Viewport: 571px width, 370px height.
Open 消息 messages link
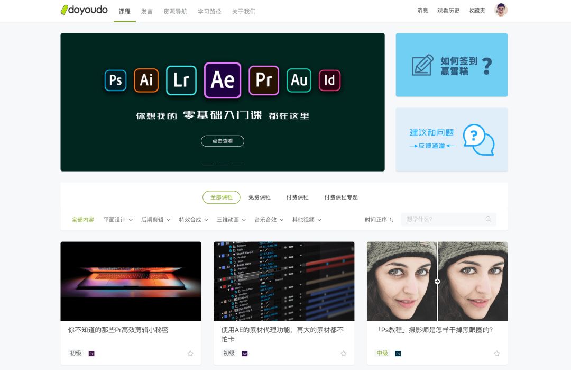[x=422, y=11]
